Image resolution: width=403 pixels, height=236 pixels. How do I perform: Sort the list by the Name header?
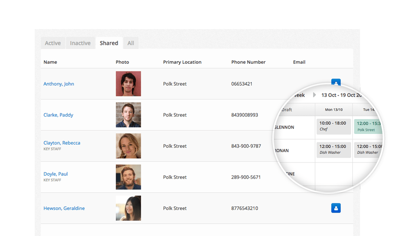[x=50, y=62]
